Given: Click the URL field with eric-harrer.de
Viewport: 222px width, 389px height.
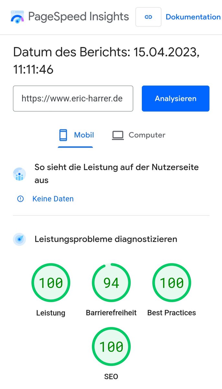Looking at the screenshot, I should (73, 99).
